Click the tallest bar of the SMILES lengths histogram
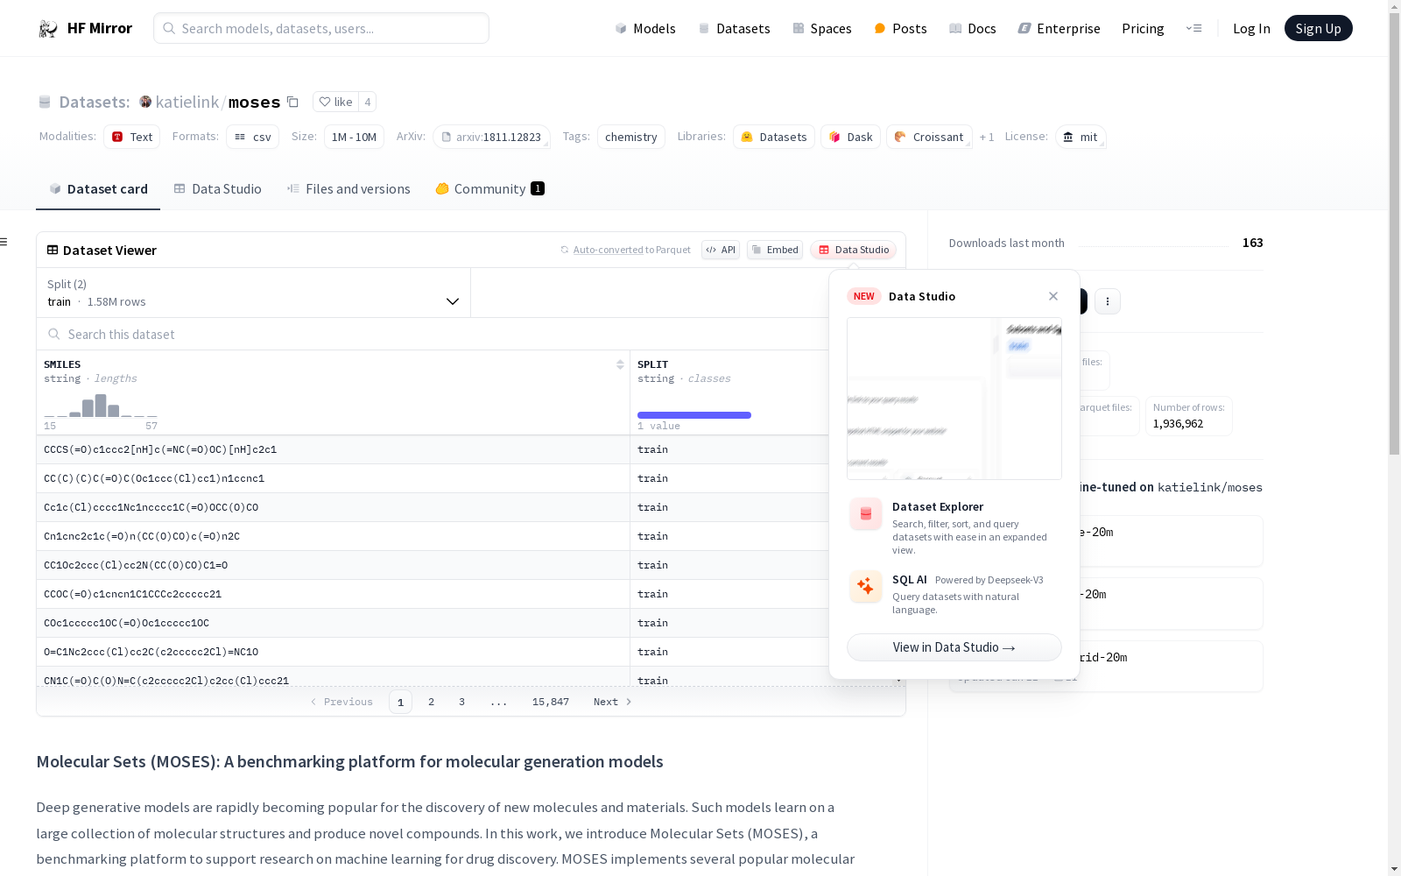 point(101,406)
